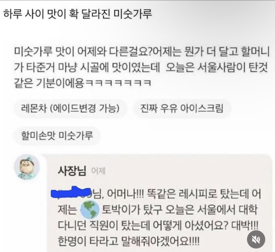Open the owner's cartoon profile avatar
The width and height of the screenshot is (275, 252).
pos(27,167)
